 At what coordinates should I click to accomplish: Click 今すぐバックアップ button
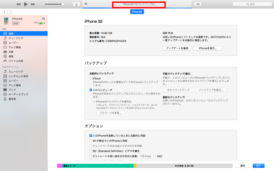178,90
